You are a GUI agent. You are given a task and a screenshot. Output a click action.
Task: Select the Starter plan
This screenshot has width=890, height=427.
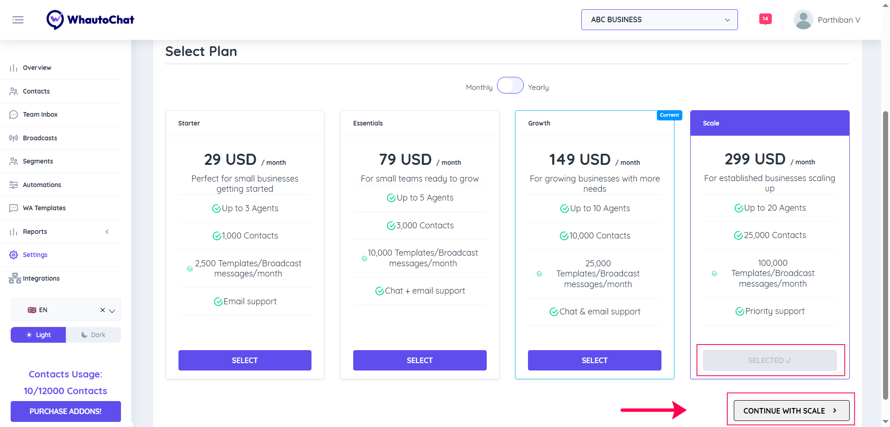(x=245, y=360)
